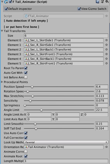Adjust the Max Stretching slider handle
The width and height of the screenshot is (110, 164).
(33, 96)
